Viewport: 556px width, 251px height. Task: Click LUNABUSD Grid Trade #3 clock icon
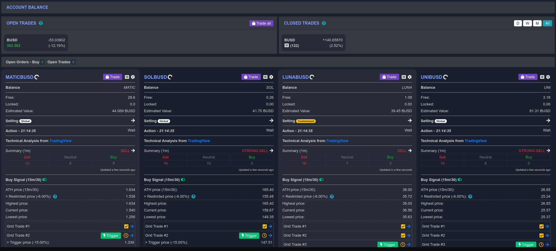403,245
